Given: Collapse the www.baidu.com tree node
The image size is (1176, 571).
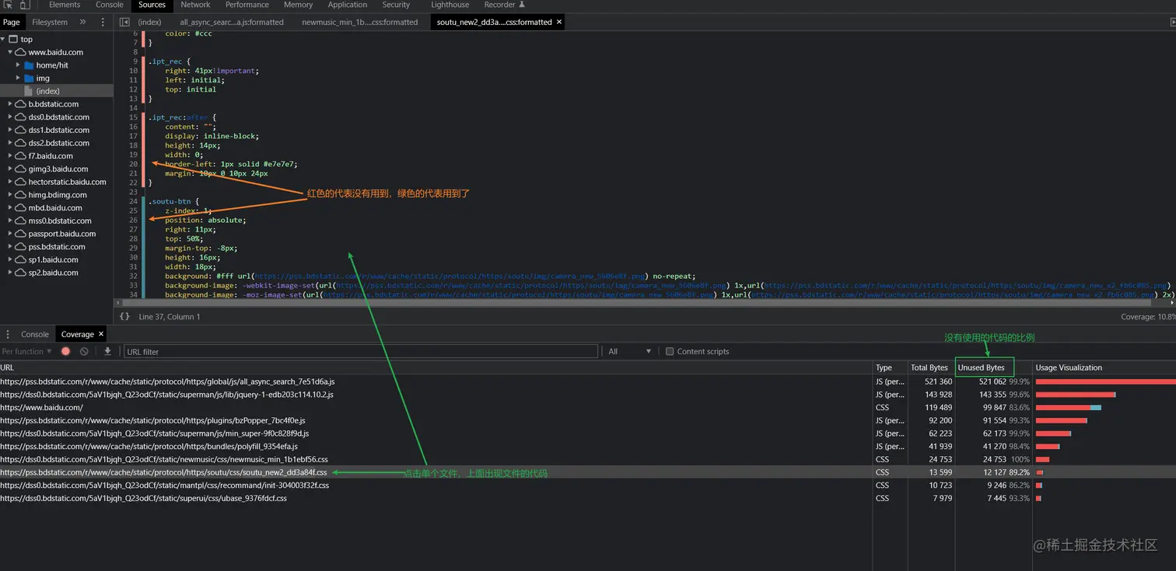Looking at the screenshot, I should (10, 52).
